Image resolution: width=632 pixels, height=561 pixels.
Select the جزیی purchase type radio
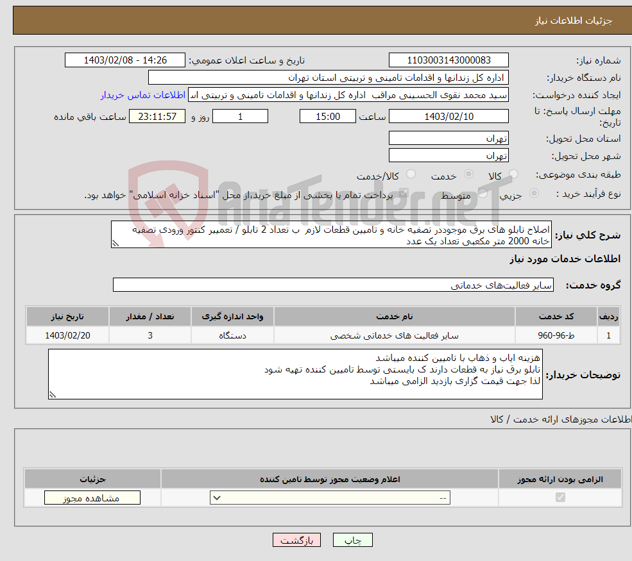pyautogui.click(x=534, y=194)
